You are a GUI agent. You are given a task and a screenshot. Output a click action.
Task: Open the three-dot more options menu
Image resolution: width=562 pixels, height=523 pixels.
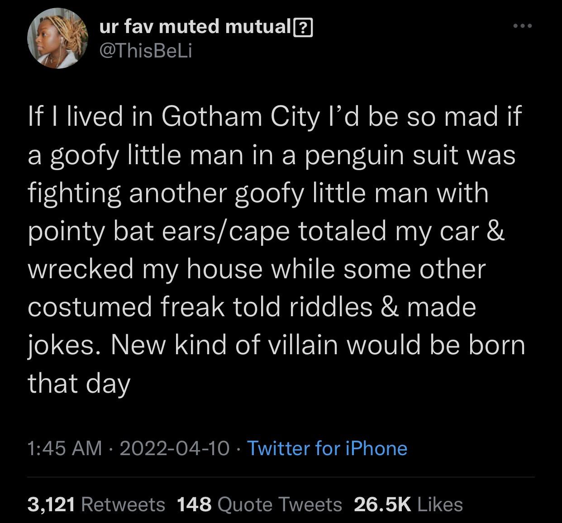coord(523,26)
